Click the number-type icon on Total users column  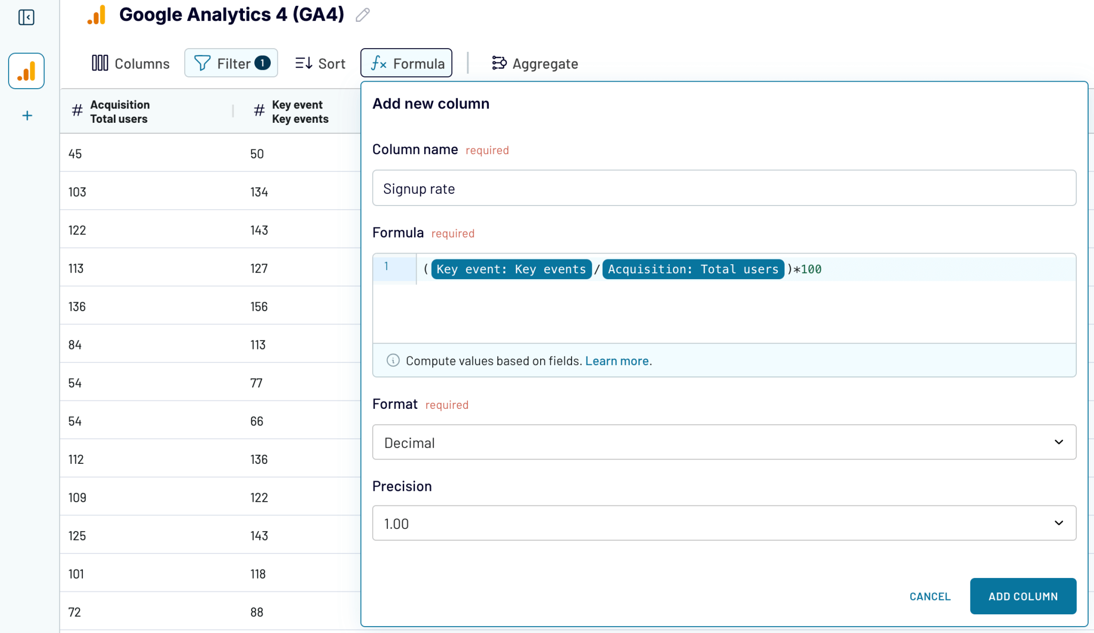point(76,111)
